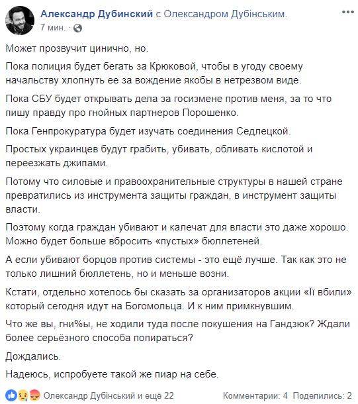The image size is (358, 404).
Task: Open Комментарии: 4 comments count
Action: click(255, 395)
